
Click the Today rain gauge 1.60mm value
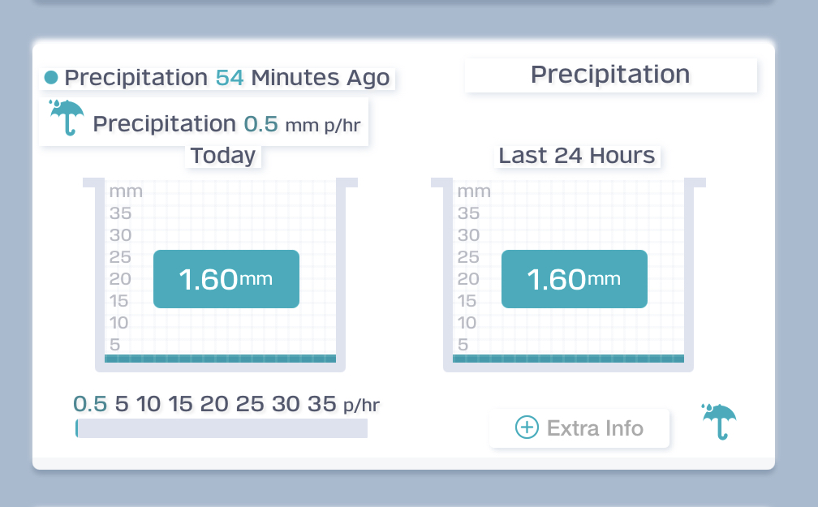[226, 279]
